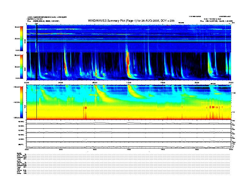The image size is (249, 192).
Task: Click the 40.00 label on RAD2 color scale
Action: [x=17, y=27]
